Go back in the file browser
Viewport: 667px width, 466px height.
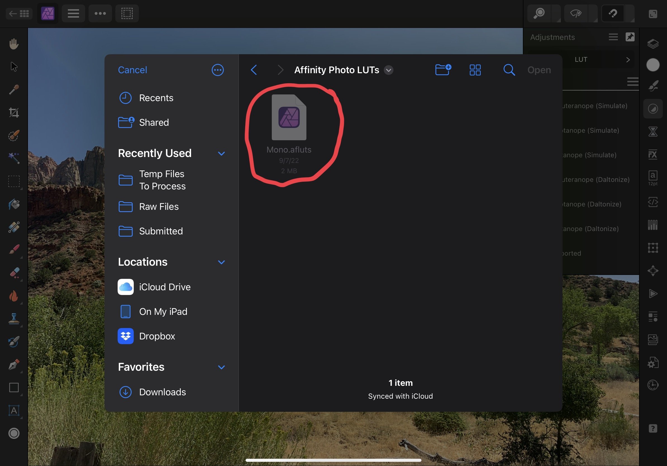coord(254,70)
